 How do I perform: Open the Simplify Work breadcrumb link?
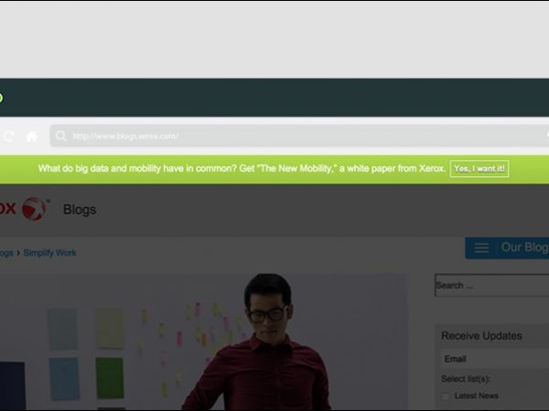(x=50, y=252)
